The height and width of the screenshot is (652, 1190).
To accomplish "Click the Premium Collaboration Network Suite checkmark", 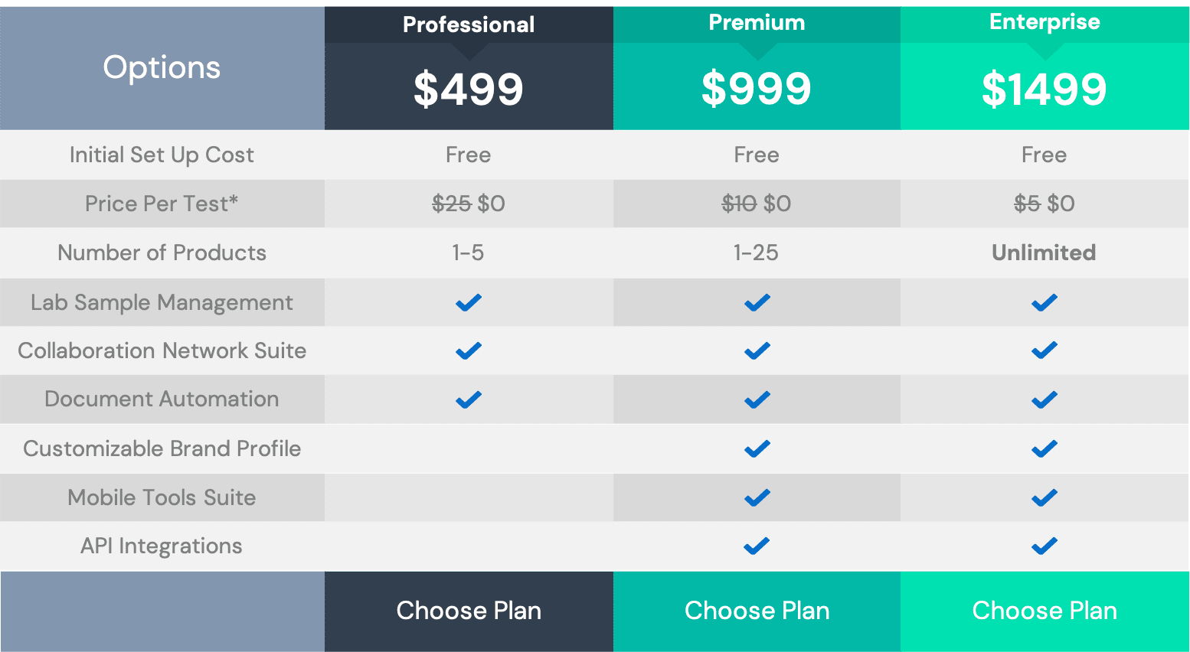I will coord(757,350).
